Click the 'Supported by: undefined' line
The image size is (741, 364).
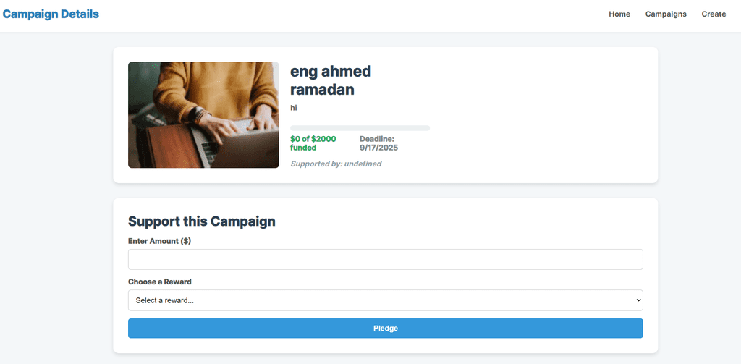click(x=336, y=164)
